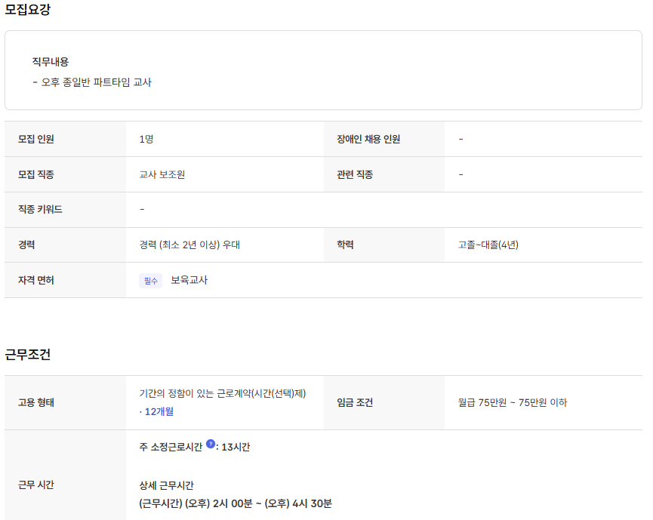Click the 경력 label cell
This screenshot has height=520, width=653.
click(x=66, y=245)
